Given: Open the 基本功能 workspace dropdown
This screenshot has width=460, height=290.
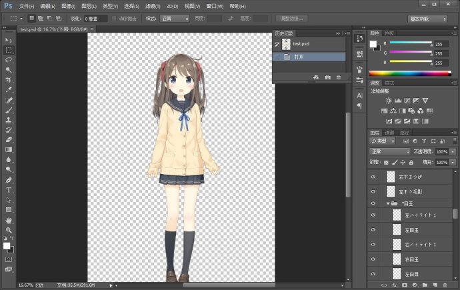Looking at the screenshot, I should 427,19.
